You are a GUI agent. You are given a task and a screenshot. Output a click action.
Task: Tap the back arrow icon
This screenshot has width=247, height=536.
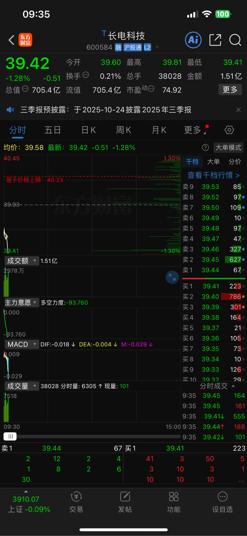pos(11,40)
